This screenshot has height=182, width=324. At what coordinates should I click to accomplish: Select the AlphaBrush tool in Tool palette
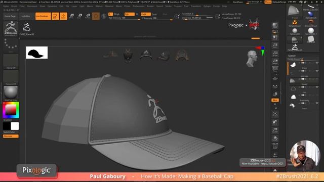(311, 15)
